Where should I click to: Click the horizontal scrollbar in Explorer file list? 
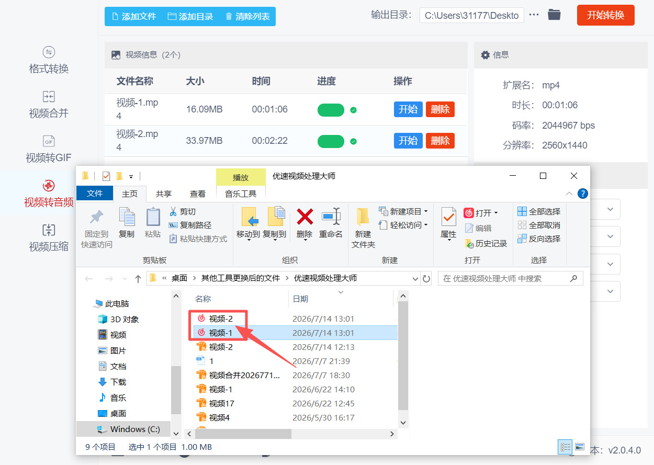click(x=244, y=434)
